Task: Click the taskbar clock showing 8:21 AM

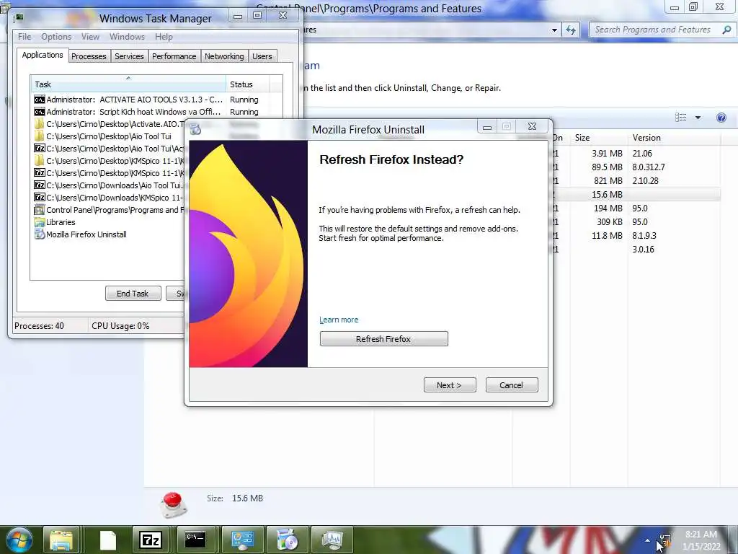Action: pyautogui.click(x=701, y=540)
